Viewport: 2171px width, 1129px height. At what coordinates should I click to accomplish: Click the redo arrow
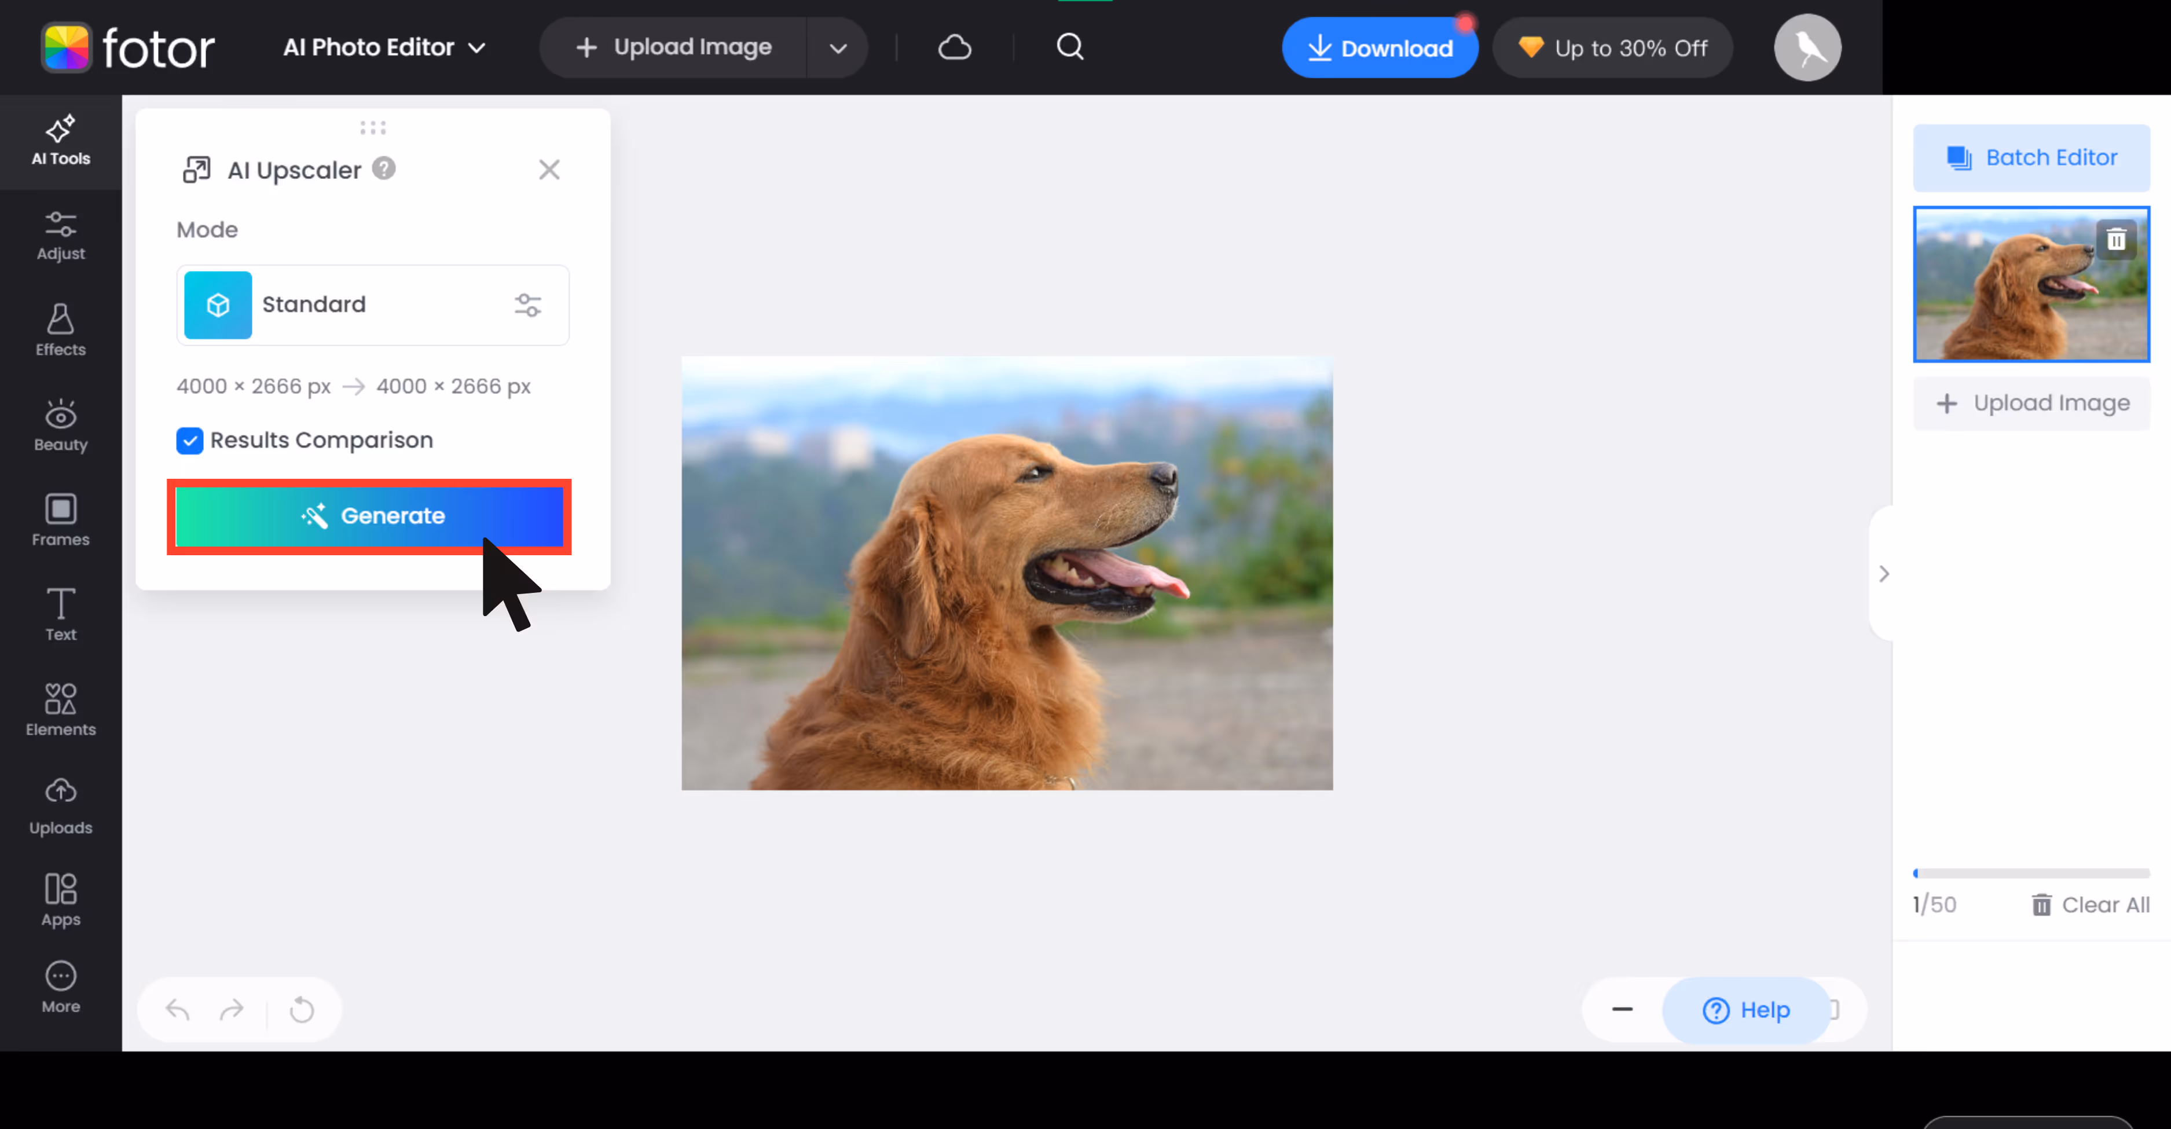coord(232,1009)
